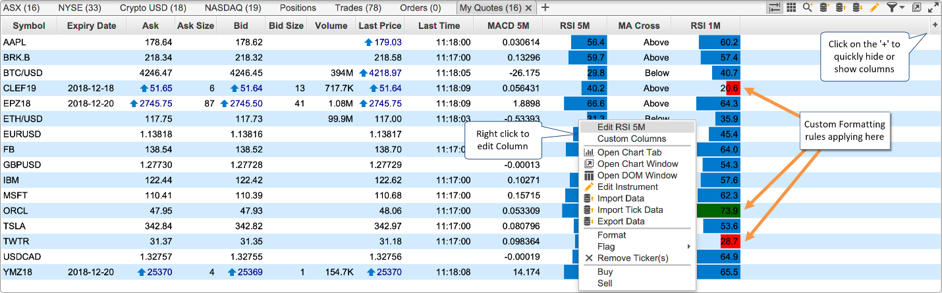Click the database export (down arrow) toolbar icon
Image resolution: width=942 pixels, height=293 pixels.
pyautogui.click(x=858, y=8)
